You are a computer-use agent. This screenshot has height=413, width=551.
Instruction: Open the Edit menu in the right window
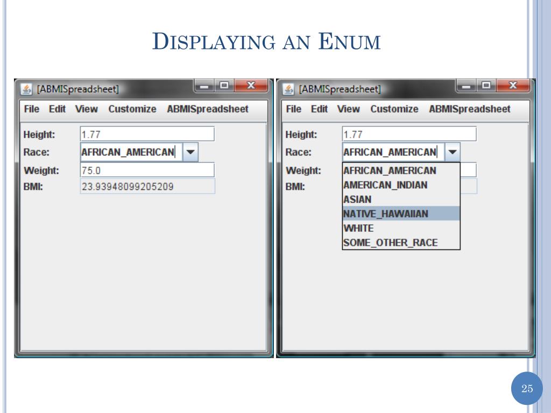(319, 109)
